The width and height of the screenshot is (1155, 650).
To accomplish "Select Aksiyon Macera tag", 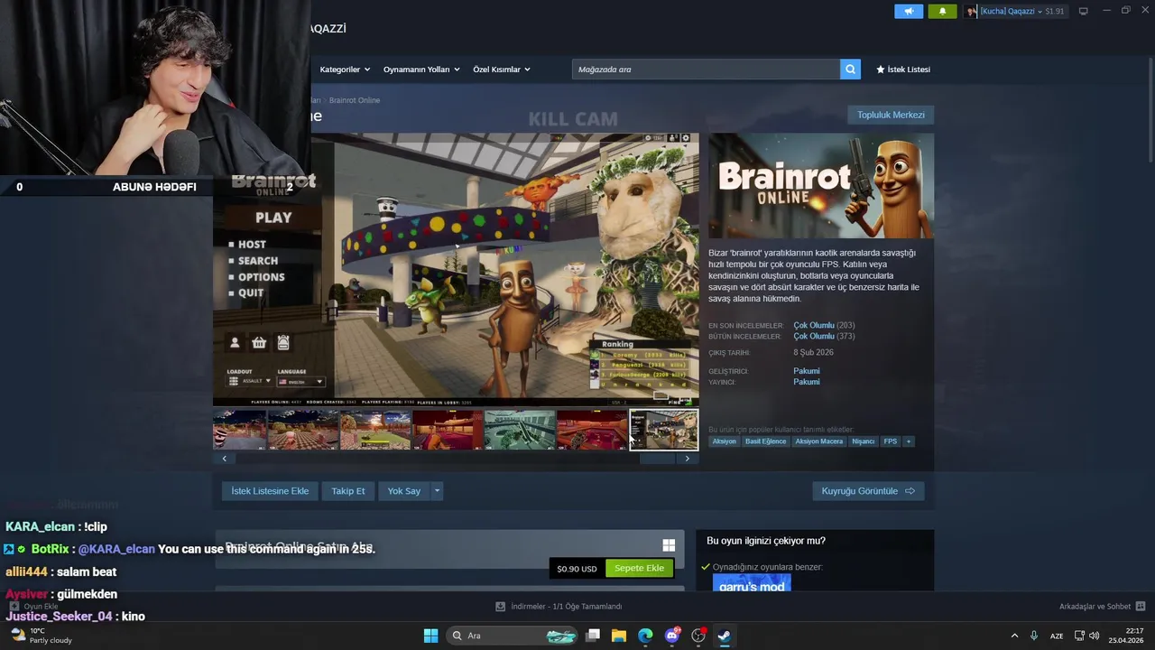I will 819,441.
